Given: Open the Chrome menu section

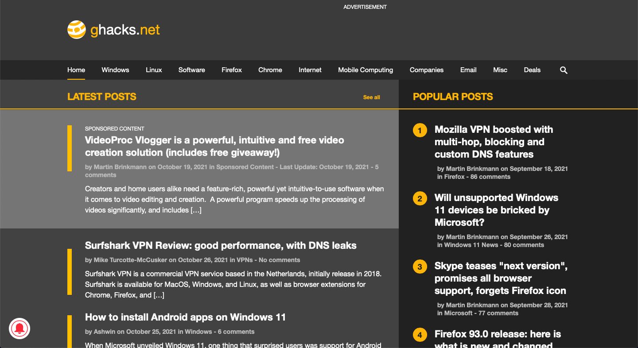Looking at the screenshot, I should coord(270,70).
